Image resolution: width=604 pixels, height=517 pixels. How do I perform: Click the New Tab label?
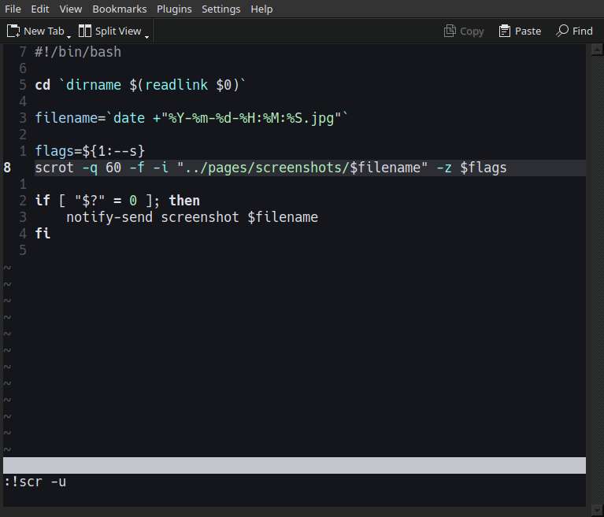tap(44, 31)
